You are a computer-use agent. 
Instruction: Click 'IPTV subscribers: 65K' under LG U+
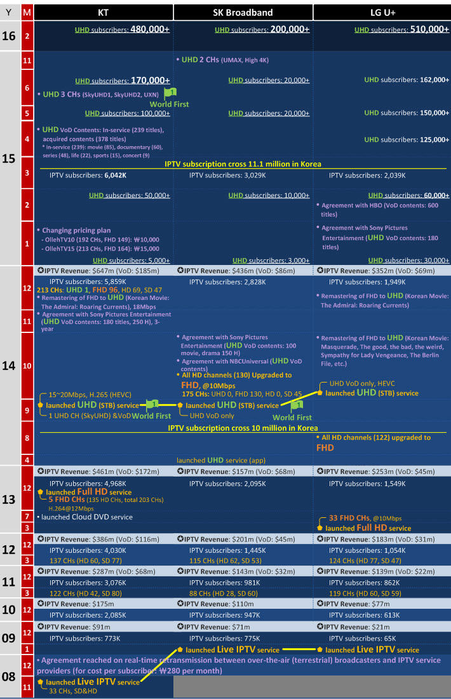(x=362, y=639)
